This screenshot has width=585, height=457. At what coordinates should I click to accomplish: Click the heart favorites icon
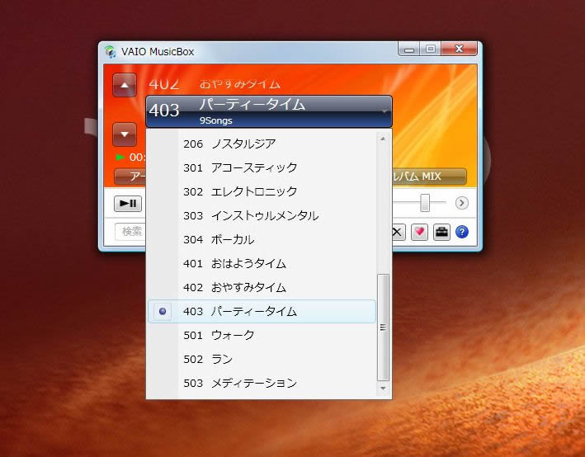(419, 232)
